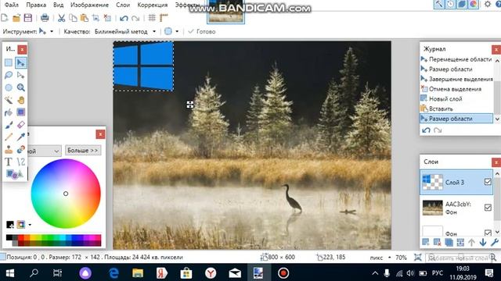Copy the selection
Viewport: 501px width, 281px height.
(73, 18)
